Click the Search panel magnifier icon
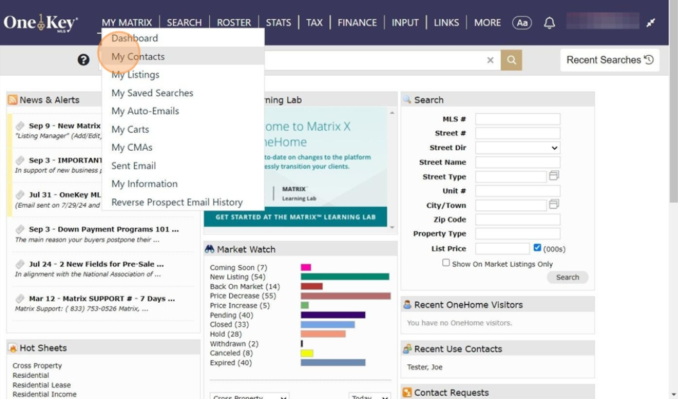Screen dimensions: 678x399 (407, 100)
